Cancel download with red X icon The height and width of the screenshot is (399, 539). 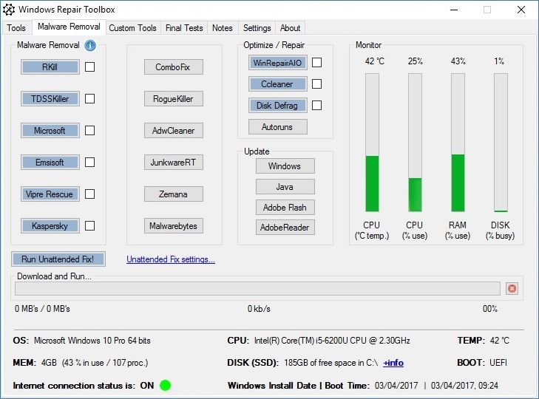pyautogui.click(x=512, y=288)
